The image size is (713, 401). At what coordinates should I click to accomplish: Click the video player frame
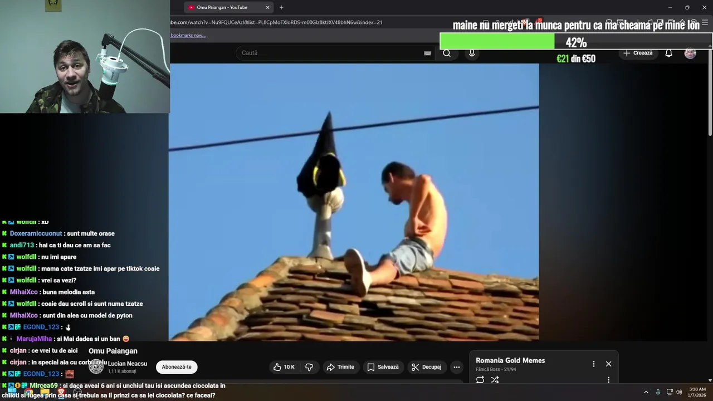(x=354, y=202)
